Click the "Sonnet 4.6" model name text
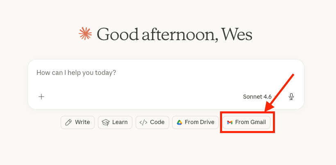The image size is (336, 165). (x=257, y=97)
